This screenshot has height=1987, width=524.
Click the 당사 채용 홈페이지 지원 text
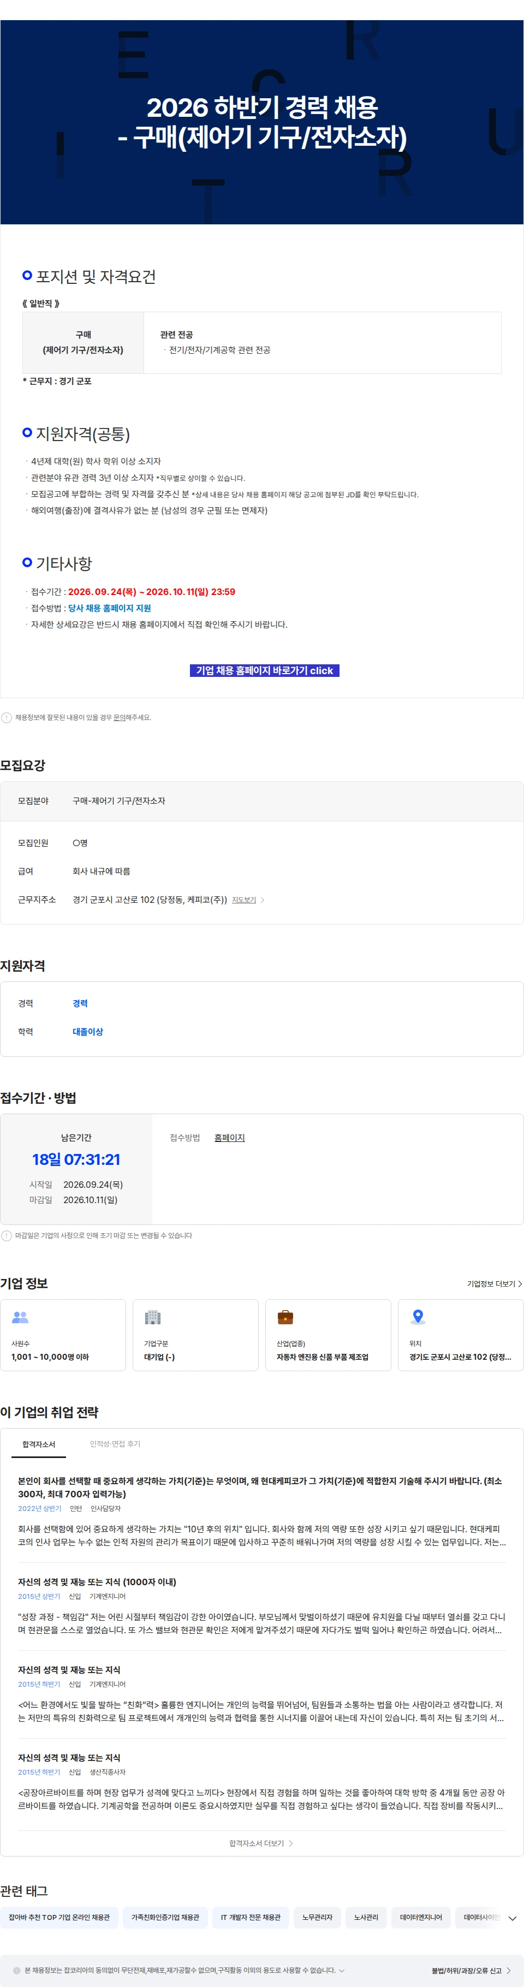110,608
